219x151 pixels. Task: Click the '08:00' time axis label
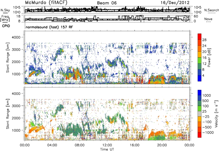(80, 145)
